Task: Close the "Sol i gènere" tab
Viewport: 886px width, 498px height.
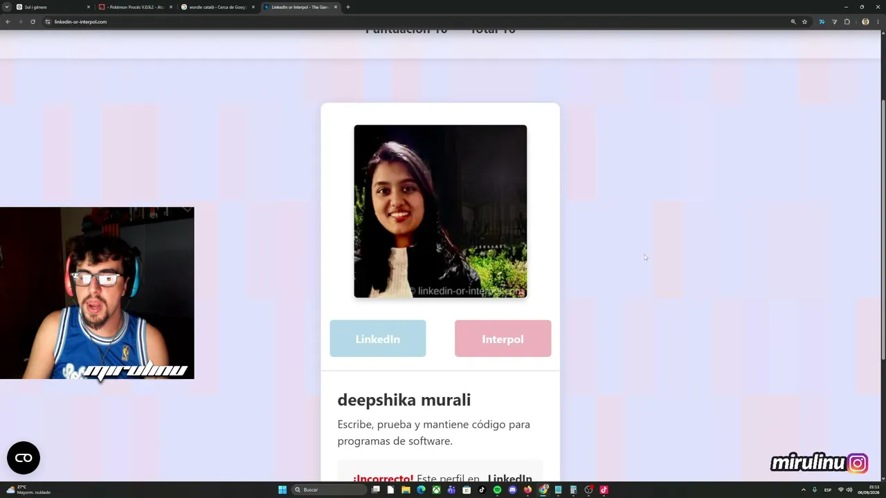Action: [89, 7]
